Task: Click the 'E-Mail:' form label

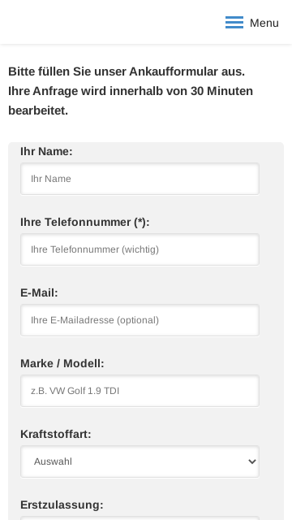Action: 39,292
